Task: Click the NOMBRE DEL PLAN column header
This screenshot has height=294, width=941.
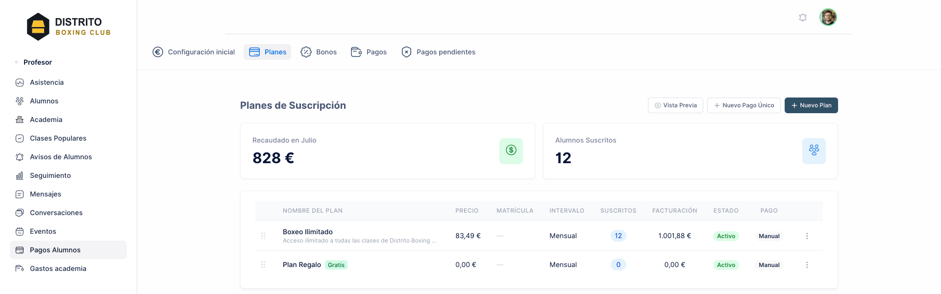Action: 313,211
